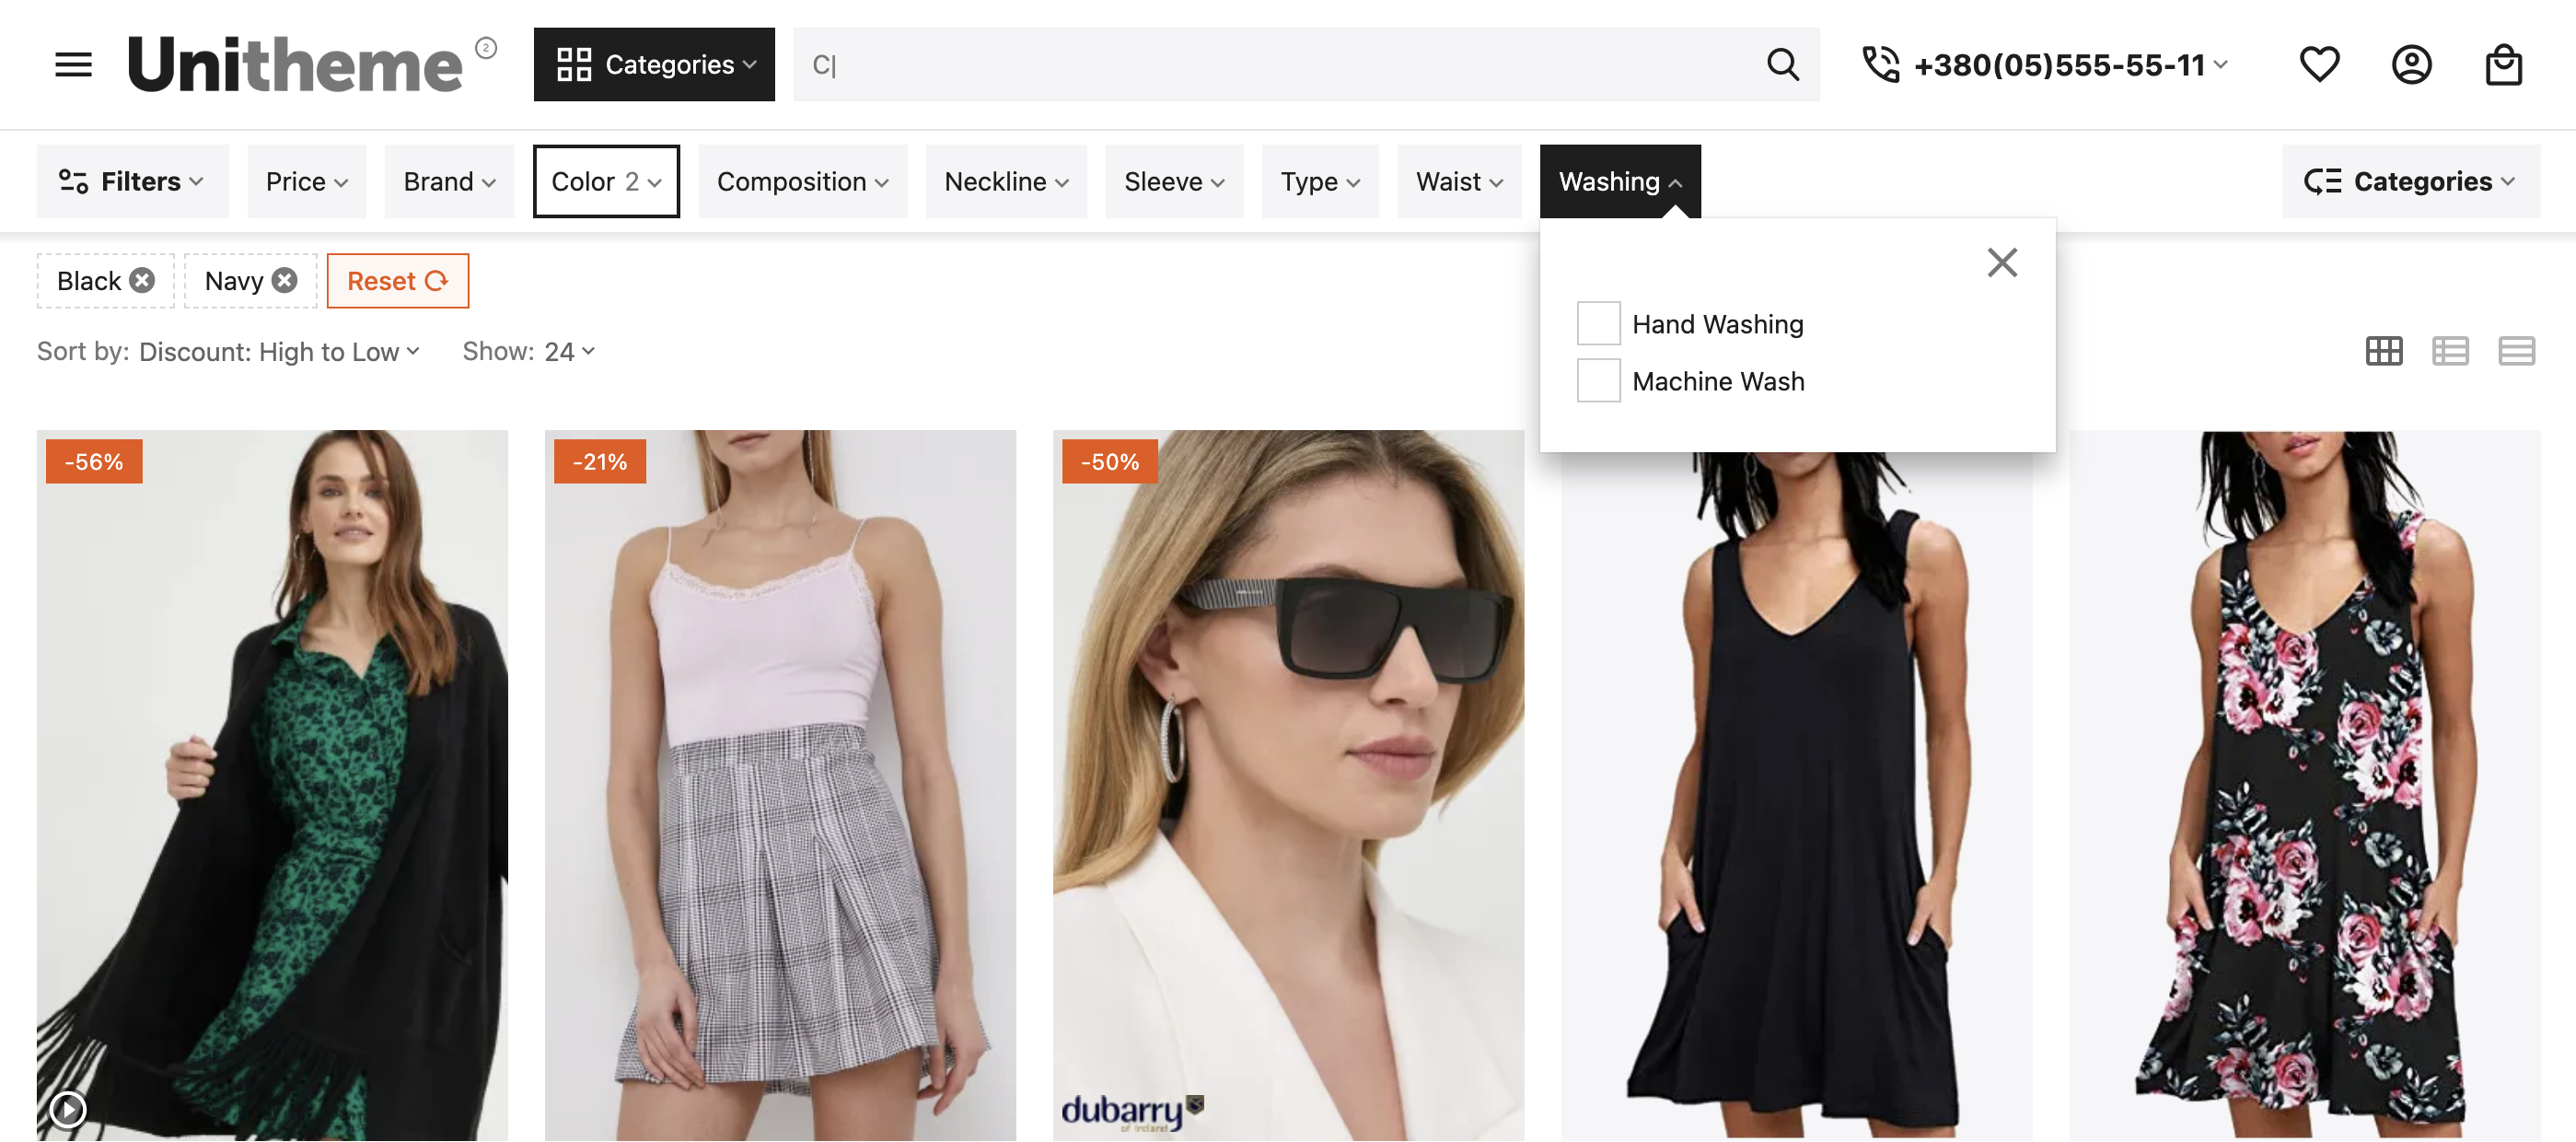Expand the Sleeve filter
2576x1142 pixels.
pyautogui.click(x=1174, y=181)
